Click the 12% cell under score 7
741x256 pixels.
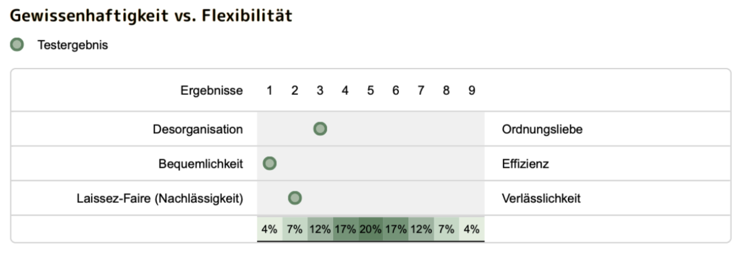point(421,229)
